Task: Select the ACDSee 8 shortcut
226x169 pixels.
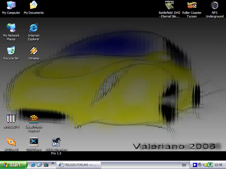Action: [x=11, y=142]
